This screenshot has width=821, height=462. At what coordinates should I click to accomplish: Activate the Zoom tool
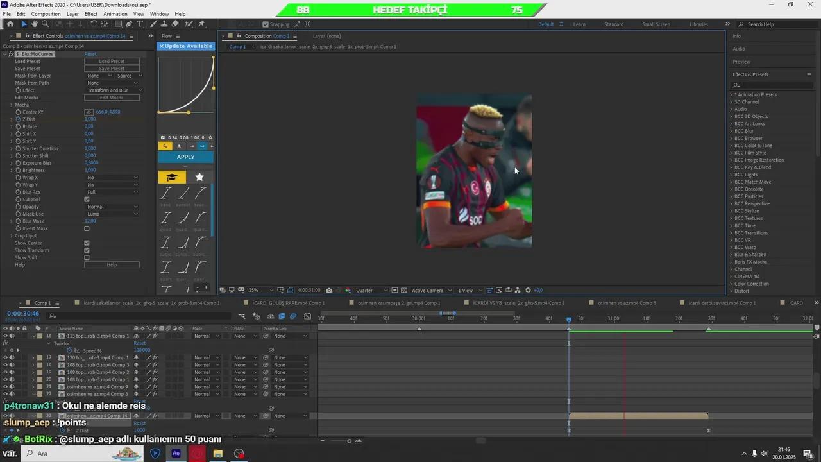(x=44, y=24)
